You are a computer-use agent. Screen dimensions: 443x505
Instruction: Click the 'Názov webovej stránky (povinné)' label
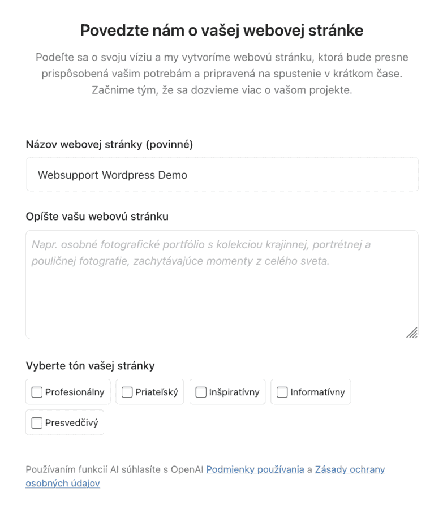click(109, 145)
